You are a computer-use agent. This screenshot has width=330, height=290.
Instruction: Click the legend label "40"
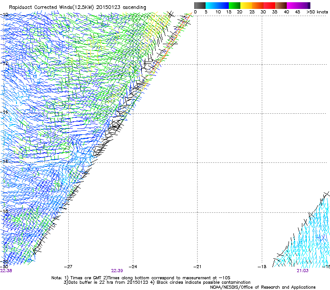coord(286,12)
